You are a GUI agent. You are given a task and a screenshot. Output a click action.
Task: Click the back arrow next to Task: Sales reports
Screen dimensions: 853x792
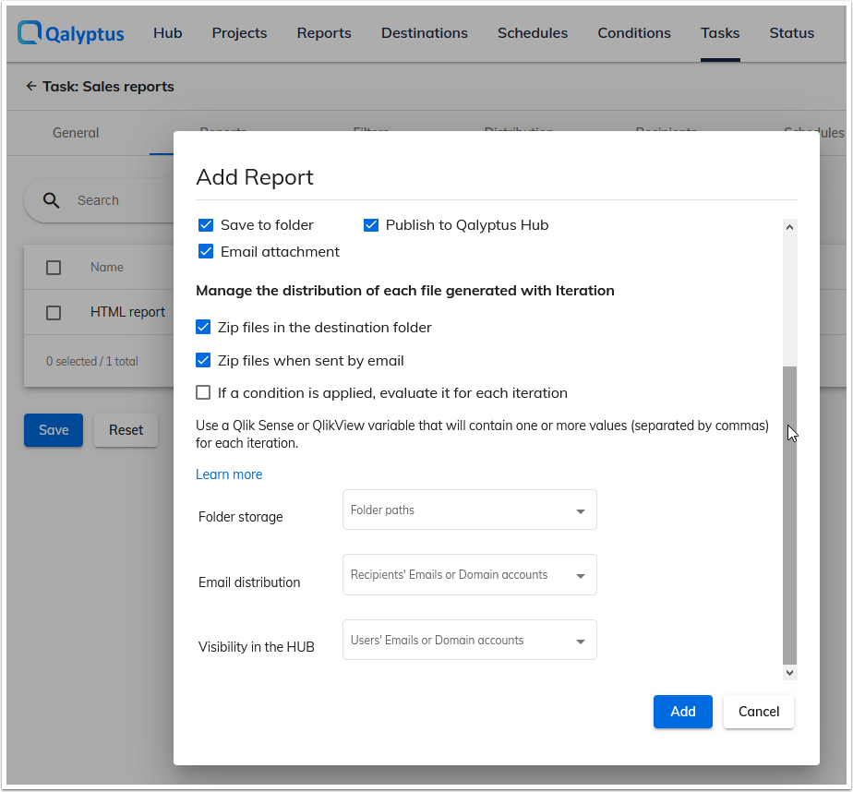click(x=30, y=86)
